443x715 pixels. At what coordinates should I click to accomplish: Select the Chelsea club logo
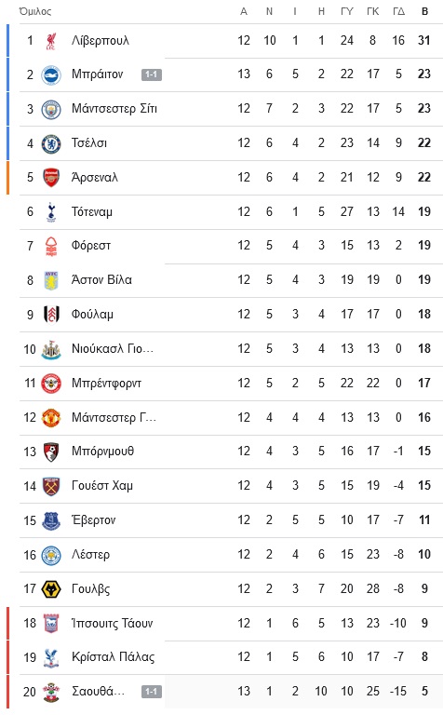click(x=51, y=143)
